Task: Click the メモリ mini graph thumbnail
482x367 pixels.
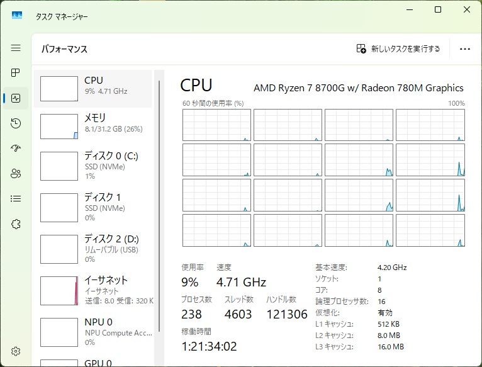Action: click(x=59, y=127)
